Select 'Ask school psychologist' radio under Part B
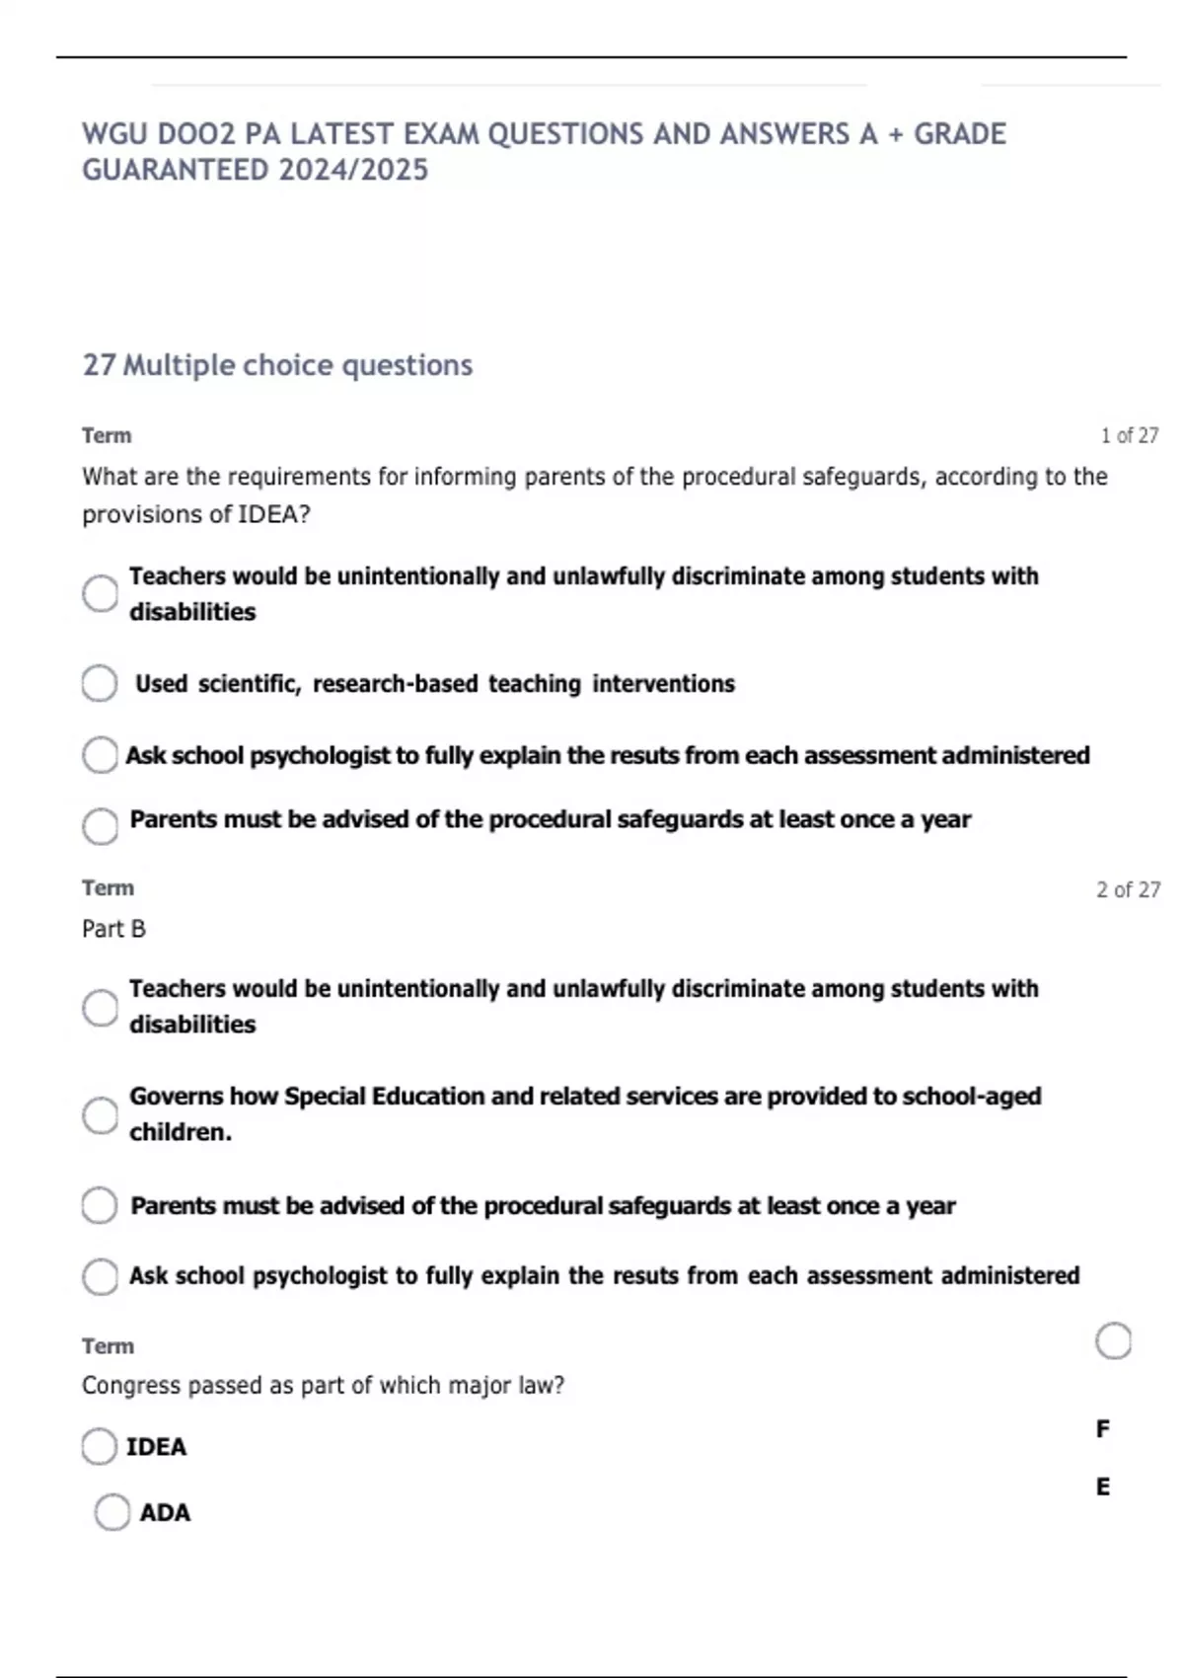Image resolution: width=1184 pixels, height=1678 pixels. pyautogui.click(x=100, y=1276)
